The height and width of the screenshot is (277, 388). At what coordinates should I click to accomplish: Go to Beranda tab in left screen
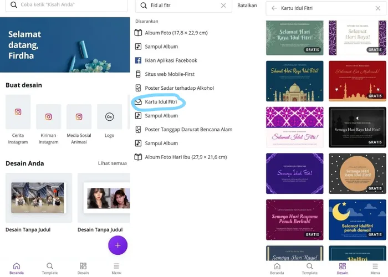(x=17, y=269)
